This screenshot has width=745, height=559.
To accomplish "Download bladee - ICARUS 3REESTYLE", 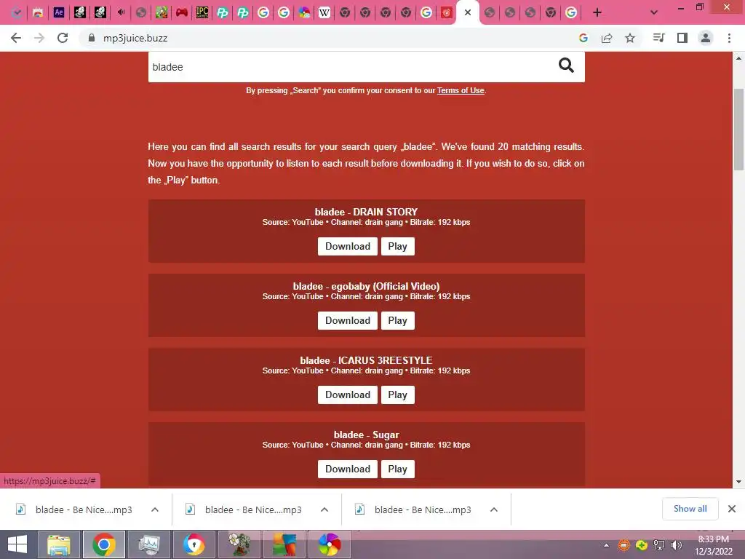I will [348, 395].
